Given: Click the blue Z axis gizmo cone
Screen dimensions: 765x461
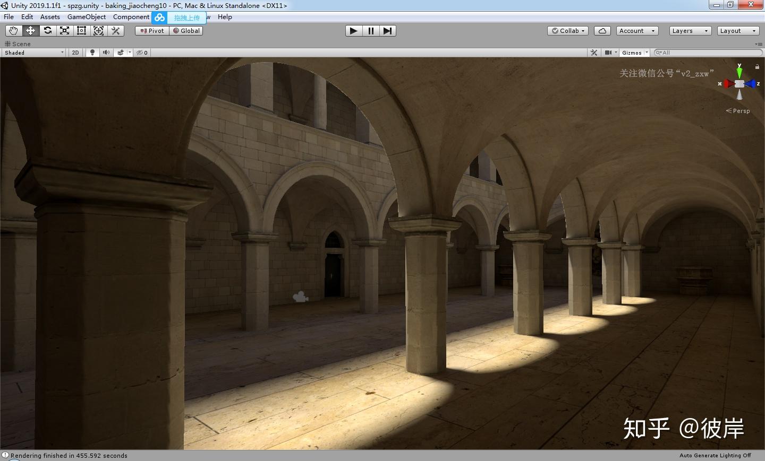Looking at the screenshot, I should (750, 84).
